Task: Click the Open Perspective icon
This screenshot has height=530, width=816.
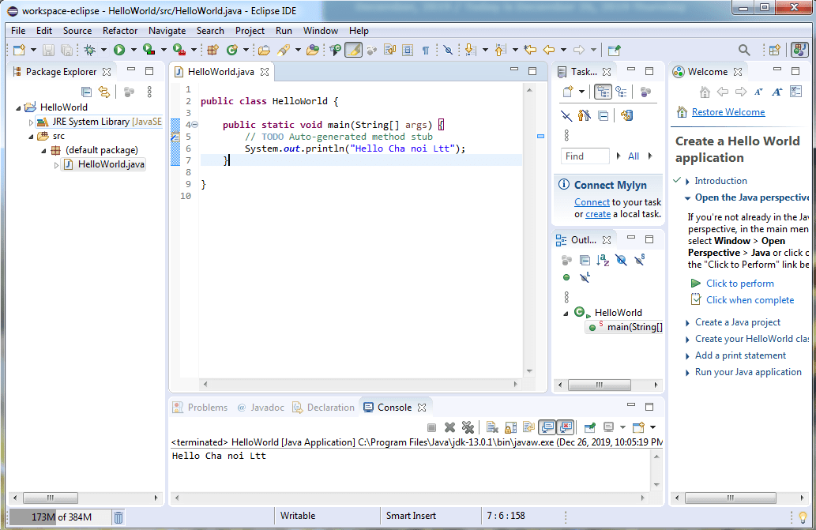Action: [x=775, y=50]
